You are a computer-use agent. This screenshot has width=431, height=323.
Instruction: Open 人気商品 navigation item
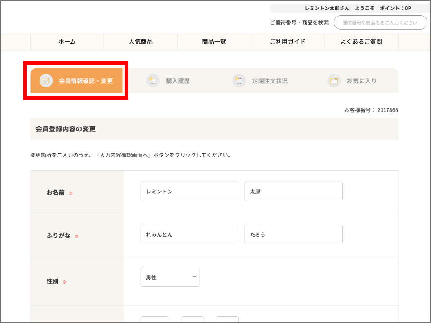coord(141,42)
